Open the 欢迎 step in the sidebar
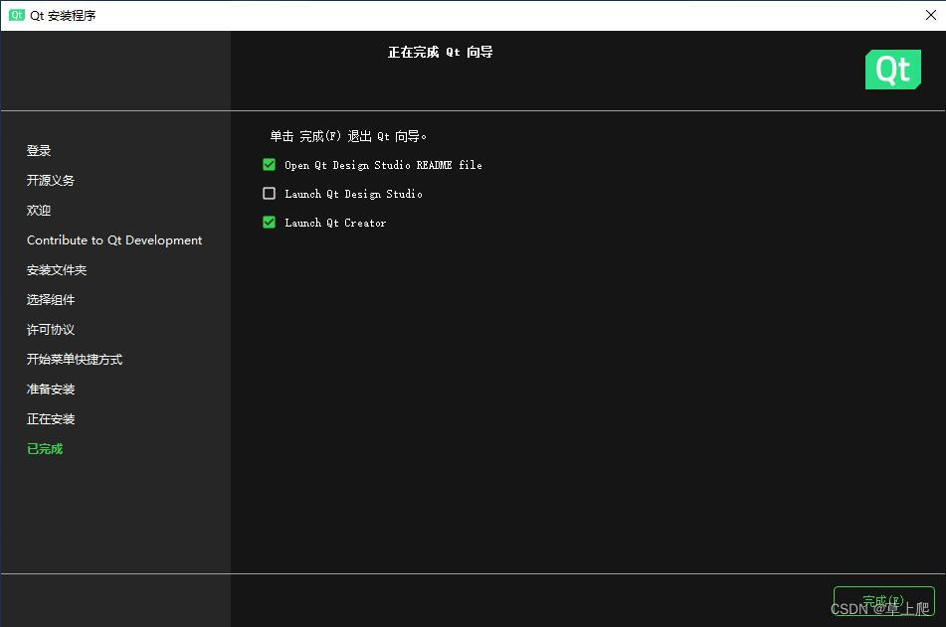 (x=38, y=210)
